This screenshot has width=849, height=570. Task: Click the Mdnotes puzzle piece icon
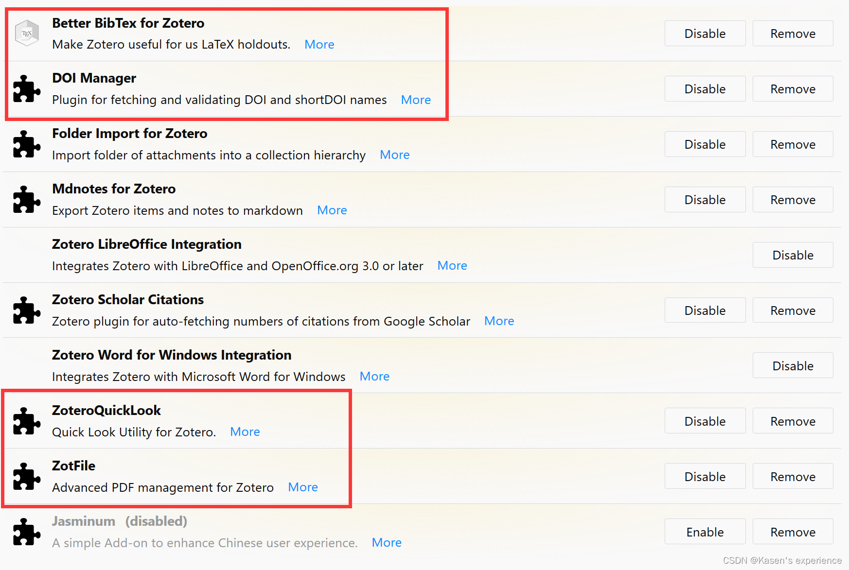pyautogui.click(x=27, y=199)
